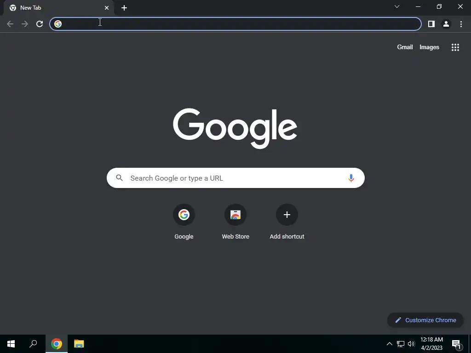Open the Chrome three-dot menu
Viewport: 471px width, 353px height.
point(461,24)
